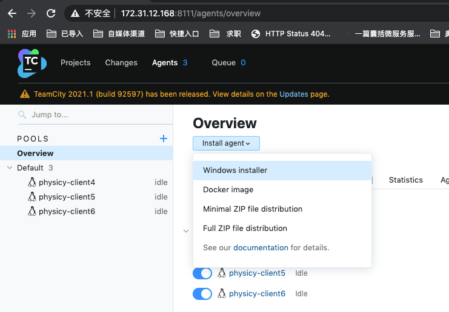Click Linux icon next to physicy-client6 toggle
Image resolution: width=449 pixels, height=312 pixels.
pos(221,293)
